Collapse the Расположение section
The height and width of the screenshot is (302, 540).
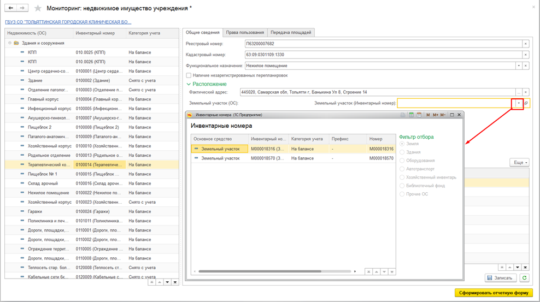pos(189,84)
